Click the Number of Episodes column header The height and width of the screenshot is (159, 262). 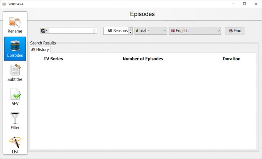tap(143, 59)
